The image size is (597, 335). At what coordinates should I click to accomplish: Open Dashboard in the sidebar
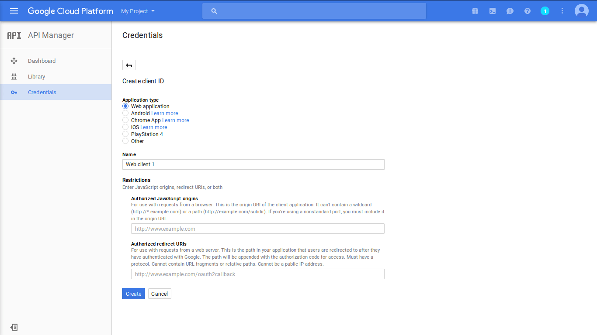coord(42,61)
